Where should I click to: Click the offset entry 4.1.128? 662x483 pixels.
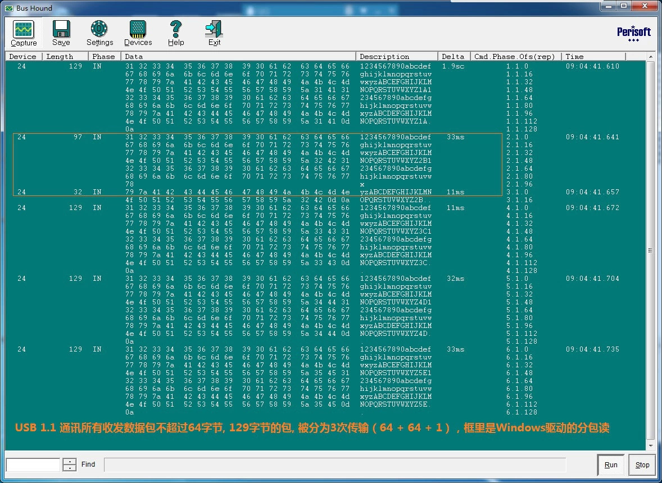522,271
